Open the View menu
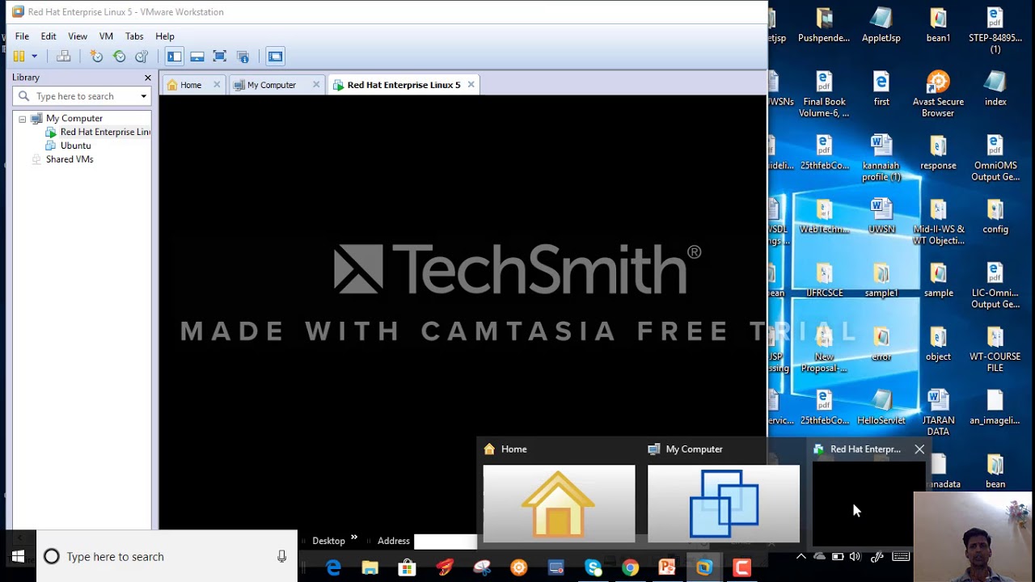 point(78,36)
